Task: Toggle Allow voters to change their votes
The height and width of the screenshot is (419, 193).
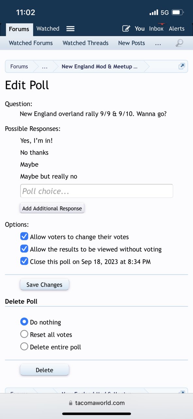Action: point(24,236)
